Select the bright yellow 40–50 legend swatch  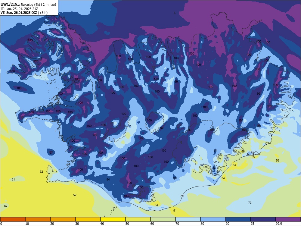click(113, 219)
